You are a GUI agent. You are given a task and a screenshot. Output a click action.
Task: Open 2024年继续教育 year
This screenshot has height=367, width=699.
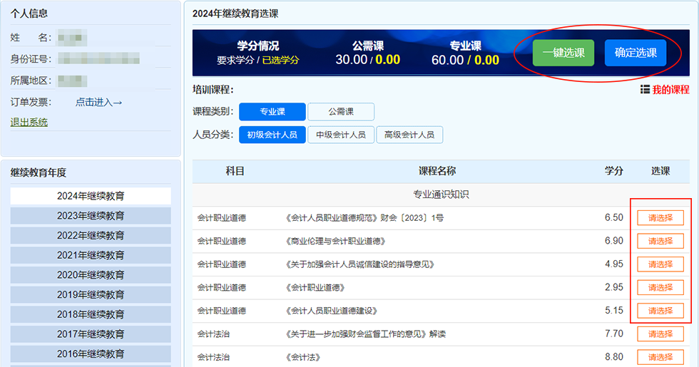pos(91,196)
